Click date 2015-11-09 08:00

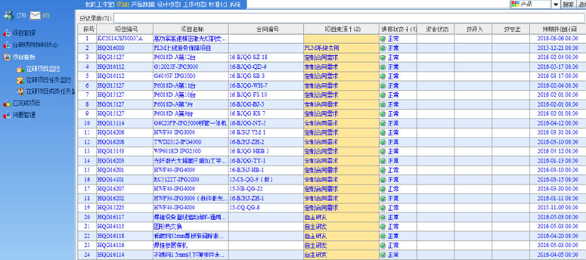(557, 207)
